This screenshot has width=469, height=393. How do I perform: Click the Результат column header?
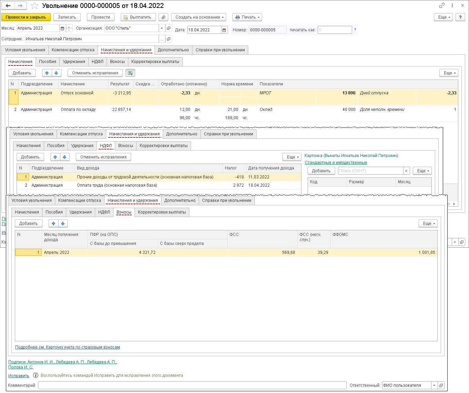tap(120, 84)
